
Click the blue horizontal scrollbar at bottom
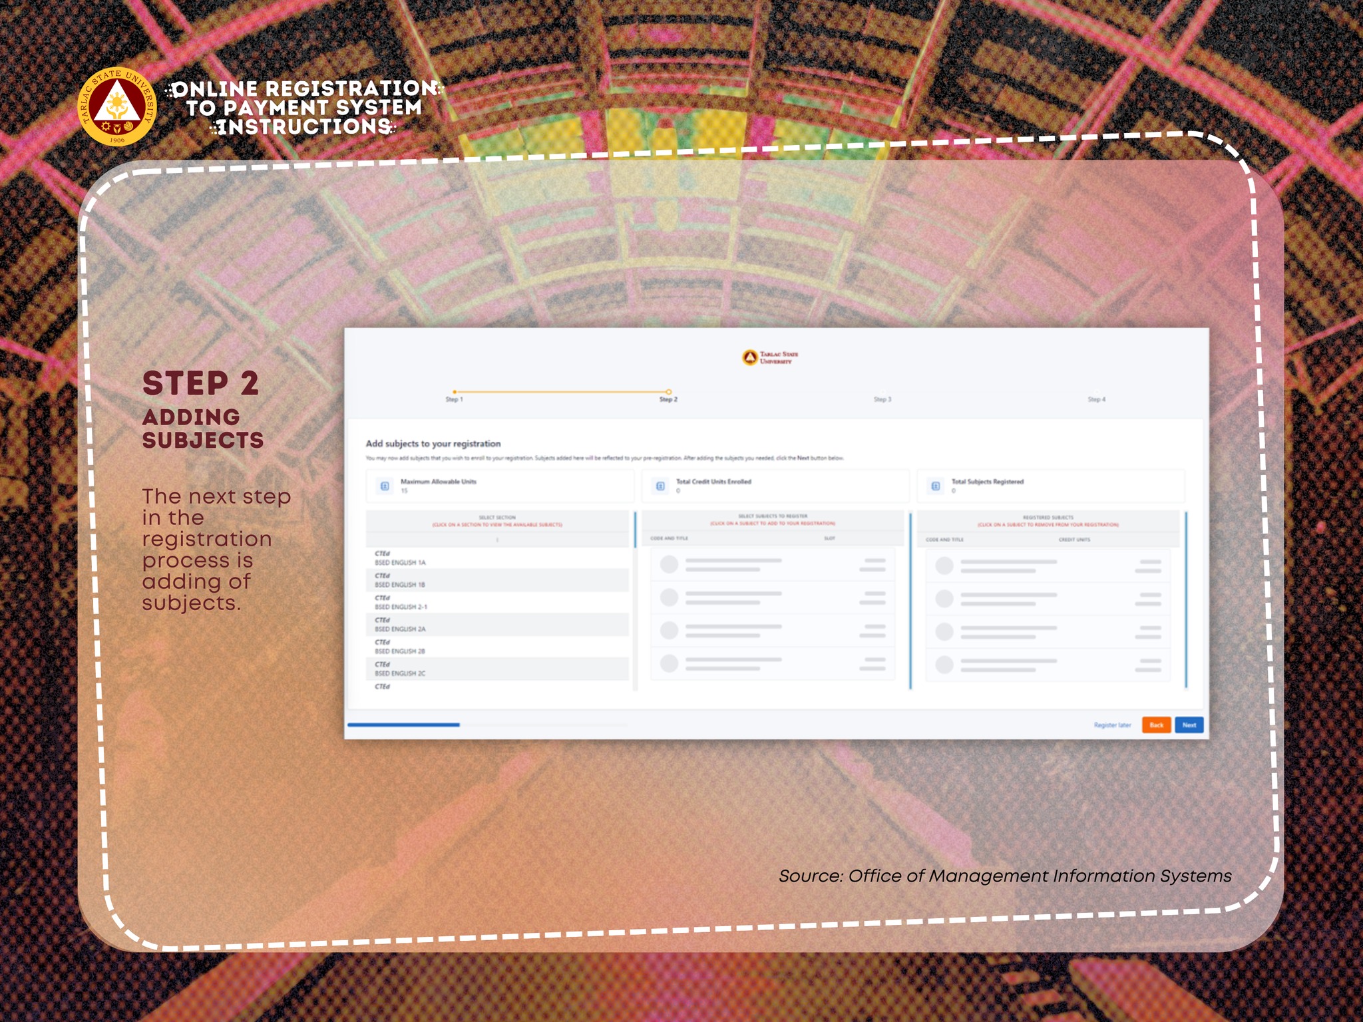(403, 725)
